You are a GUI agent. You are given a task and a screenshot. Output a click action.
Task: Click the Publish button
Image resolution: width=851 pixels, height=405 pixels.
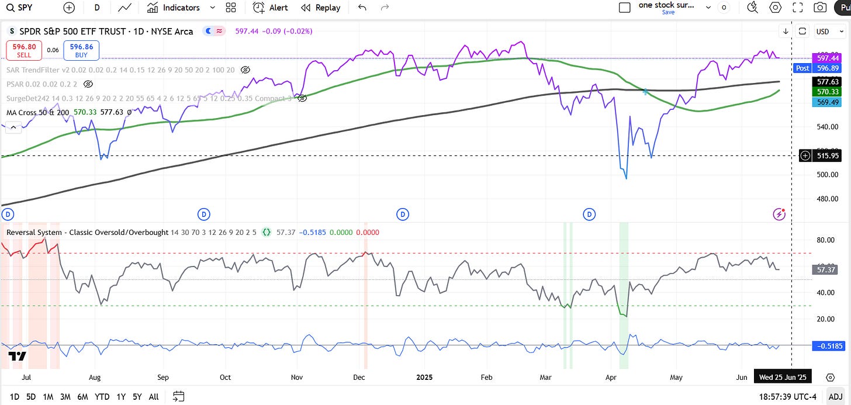point(843,8)
